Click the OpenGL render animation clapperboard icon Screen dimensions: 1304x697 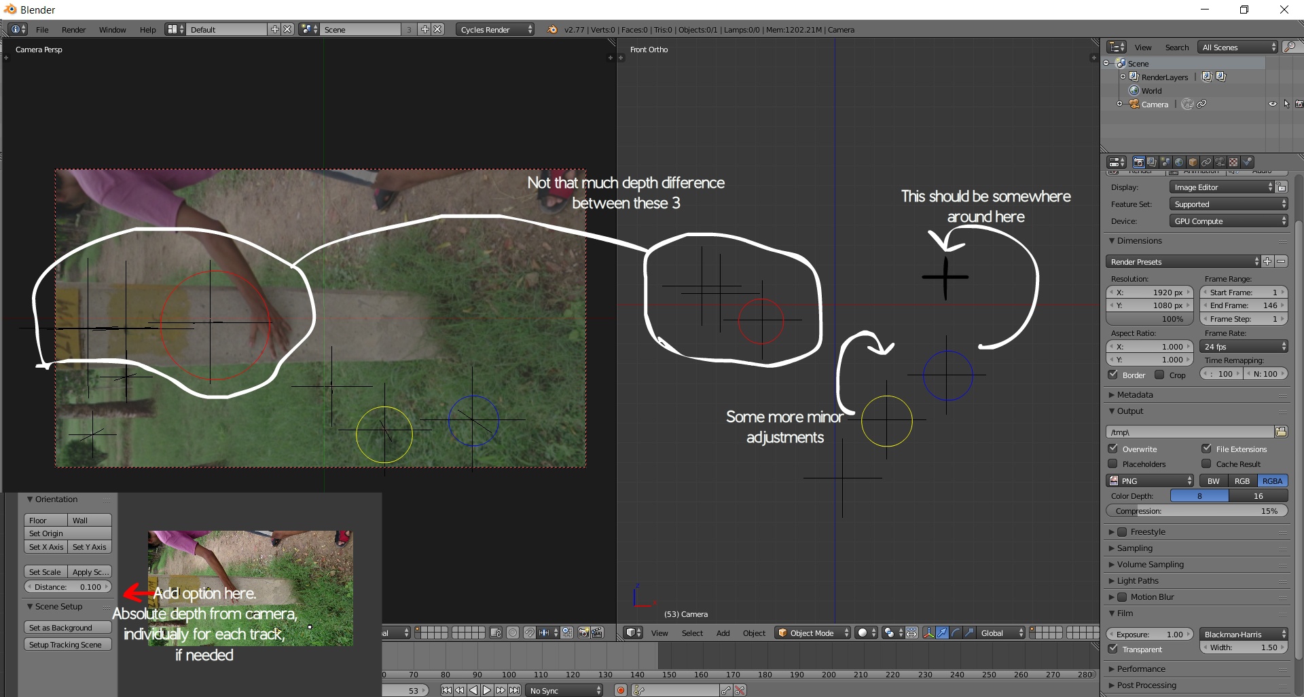tap(597, 633)
